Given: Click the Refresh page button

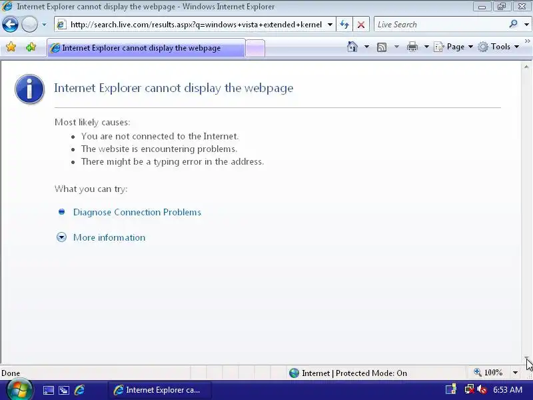Looking at the screenshot, I should pyautogui.click(x=344, y=25).
